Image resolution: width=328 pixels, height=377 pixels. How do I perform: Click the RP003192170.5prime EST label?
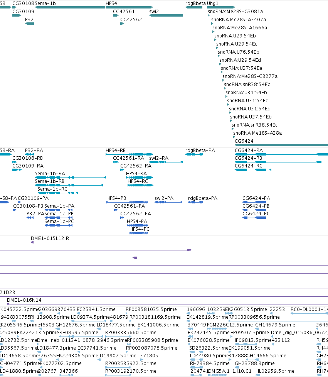pyautogui.click(x=131, y=371)
